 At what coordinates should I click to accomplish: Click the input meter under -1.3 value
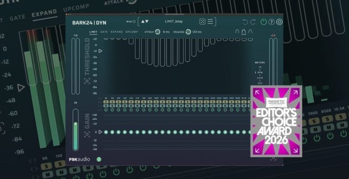(76, 66)
